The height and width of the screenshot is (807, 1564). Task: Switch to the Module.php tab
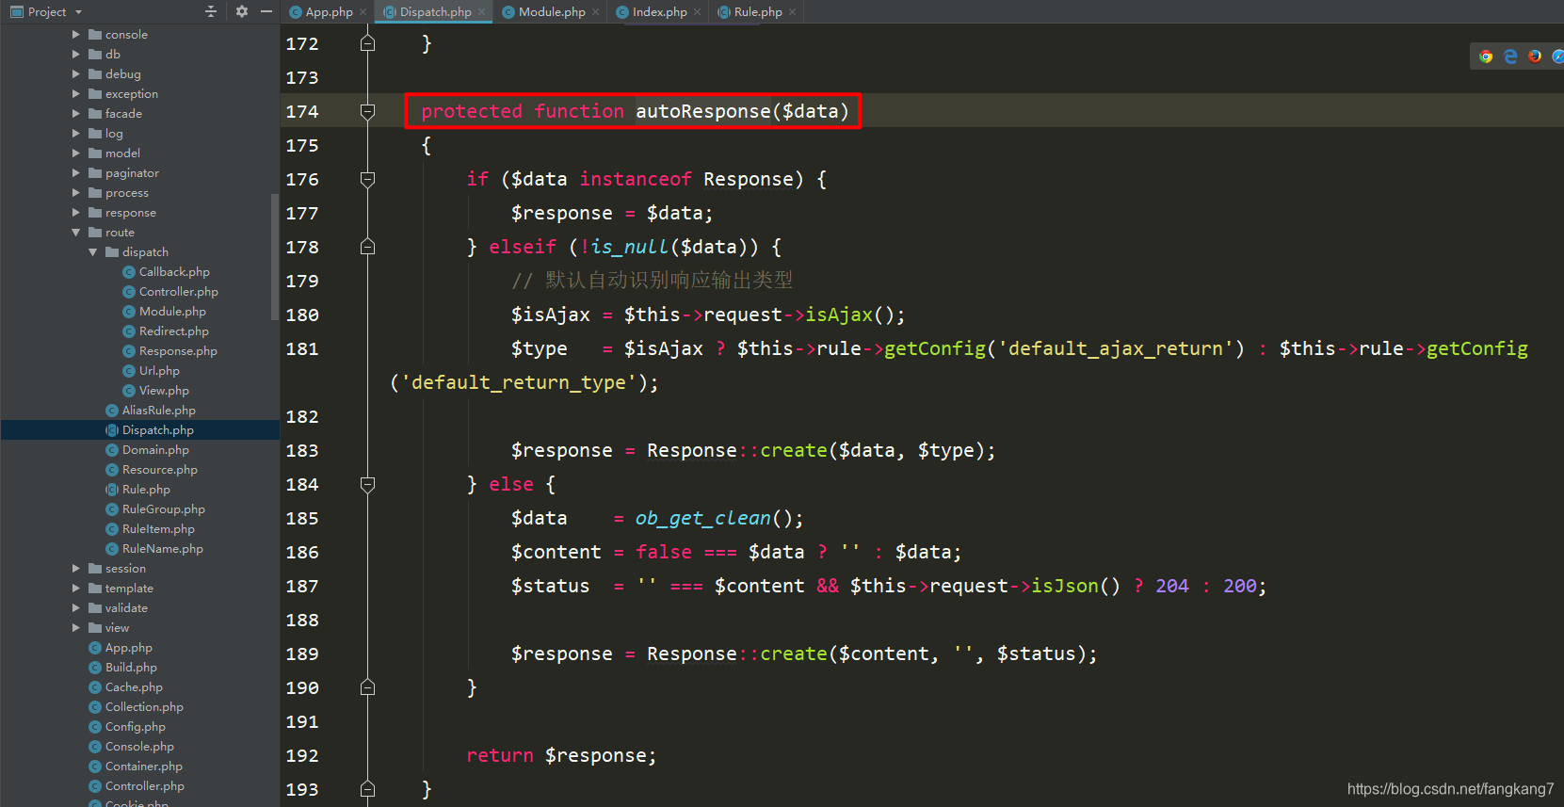552,11
